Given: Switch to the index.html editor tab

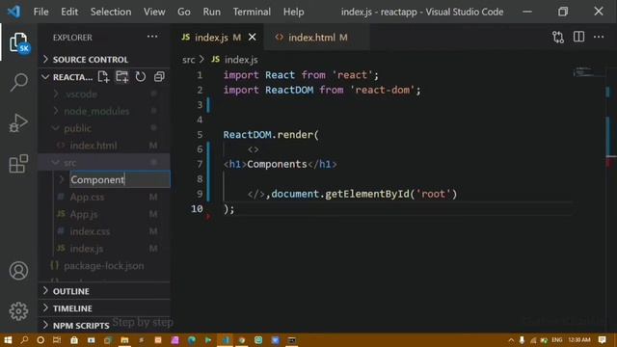Looking at the screenshot, I should [x=317, y=38].
